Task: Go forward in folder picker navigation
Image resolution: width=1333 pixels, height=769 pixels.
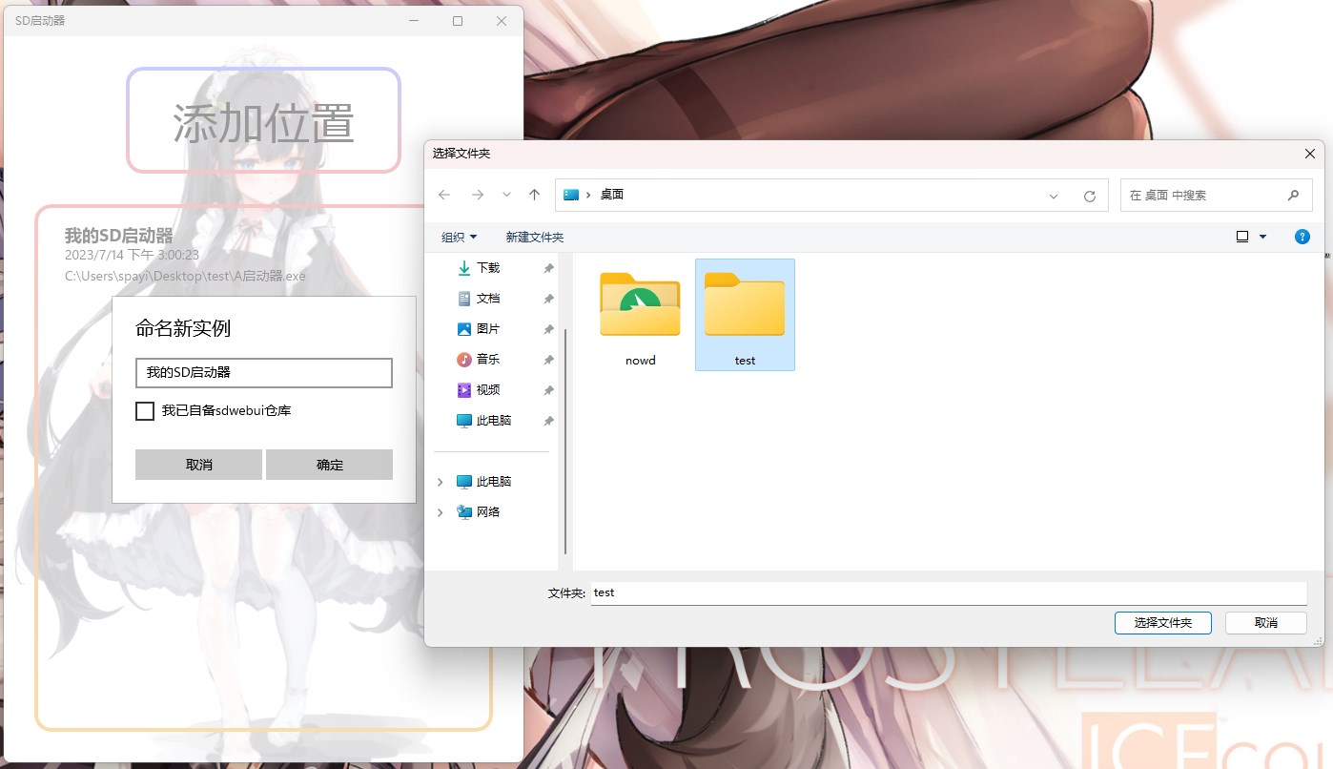Action: pos(478,195)
